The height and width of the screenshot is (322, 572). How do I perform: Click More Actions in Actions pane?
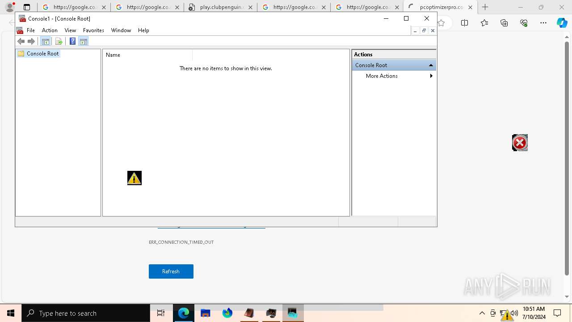382,76
